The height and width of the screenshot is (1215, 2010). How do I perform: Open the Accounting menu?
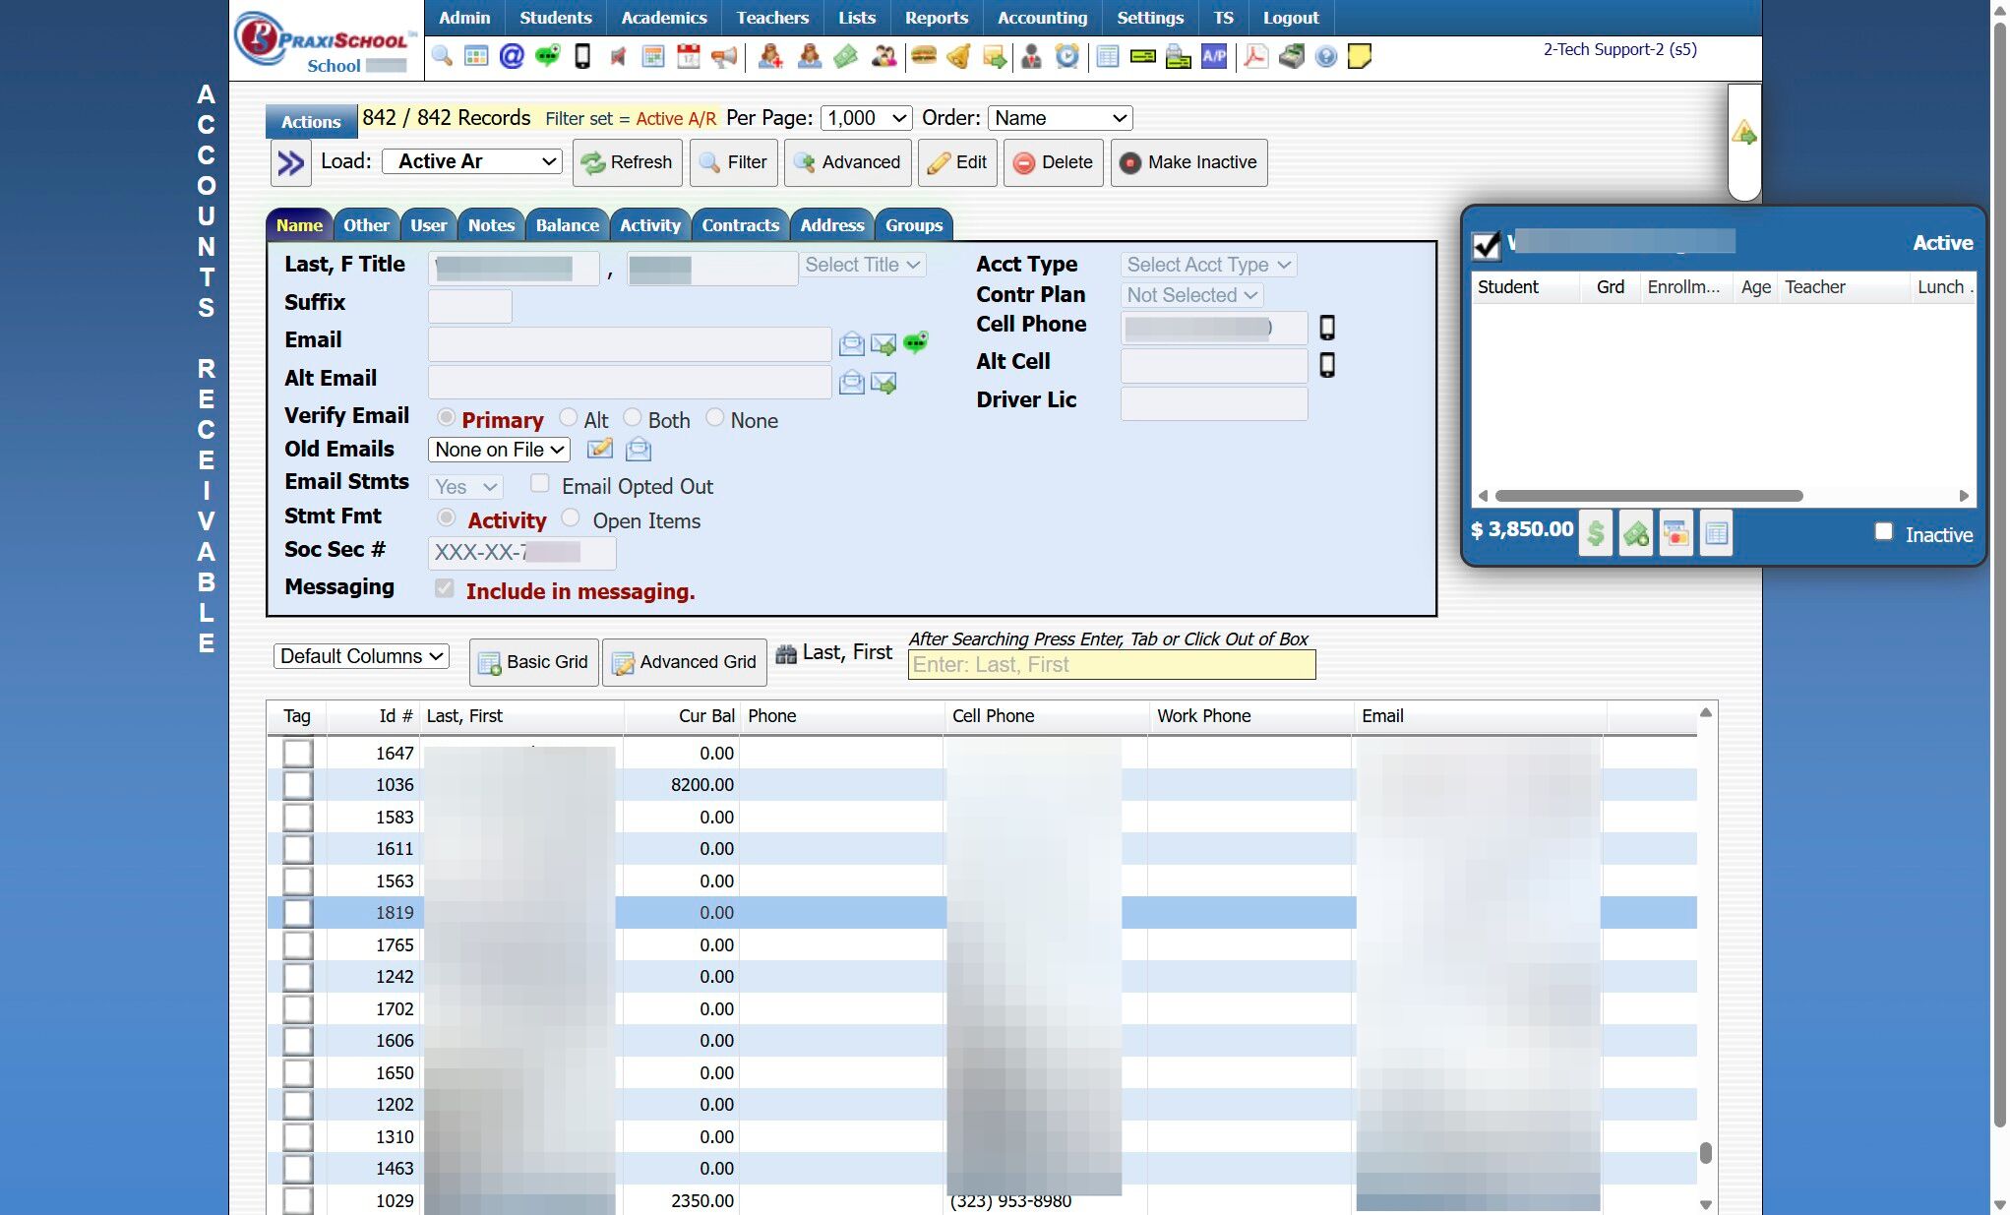[x=1042, y=18]
